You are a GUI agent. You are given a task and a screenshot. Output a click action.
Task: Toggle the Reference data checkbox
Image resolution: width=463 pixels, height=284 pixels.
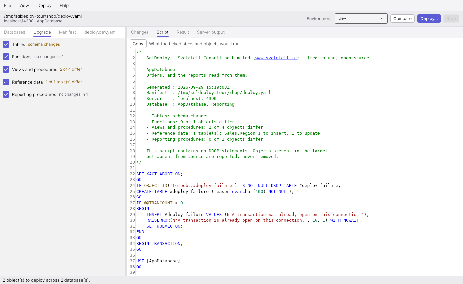(x=6, y=82)
